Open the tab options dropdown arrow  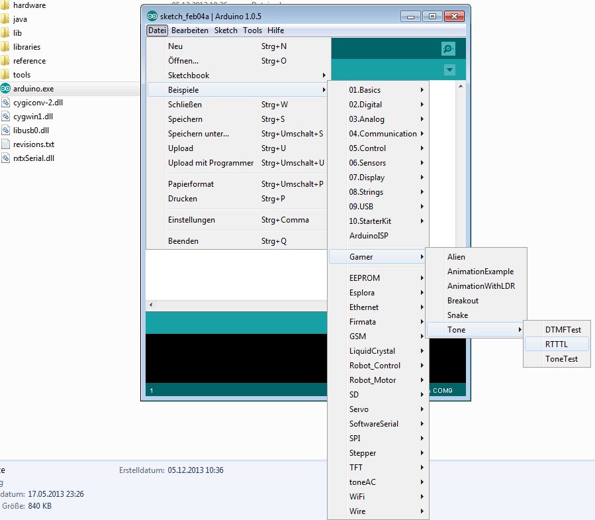450,70
